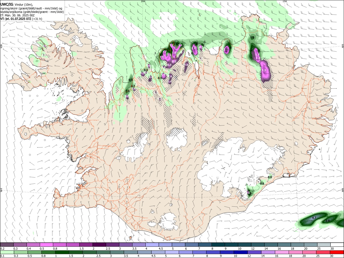Select the lilac rain legend swatch at 14
Screen dimensions: 344x258
(x=268, y=252)
